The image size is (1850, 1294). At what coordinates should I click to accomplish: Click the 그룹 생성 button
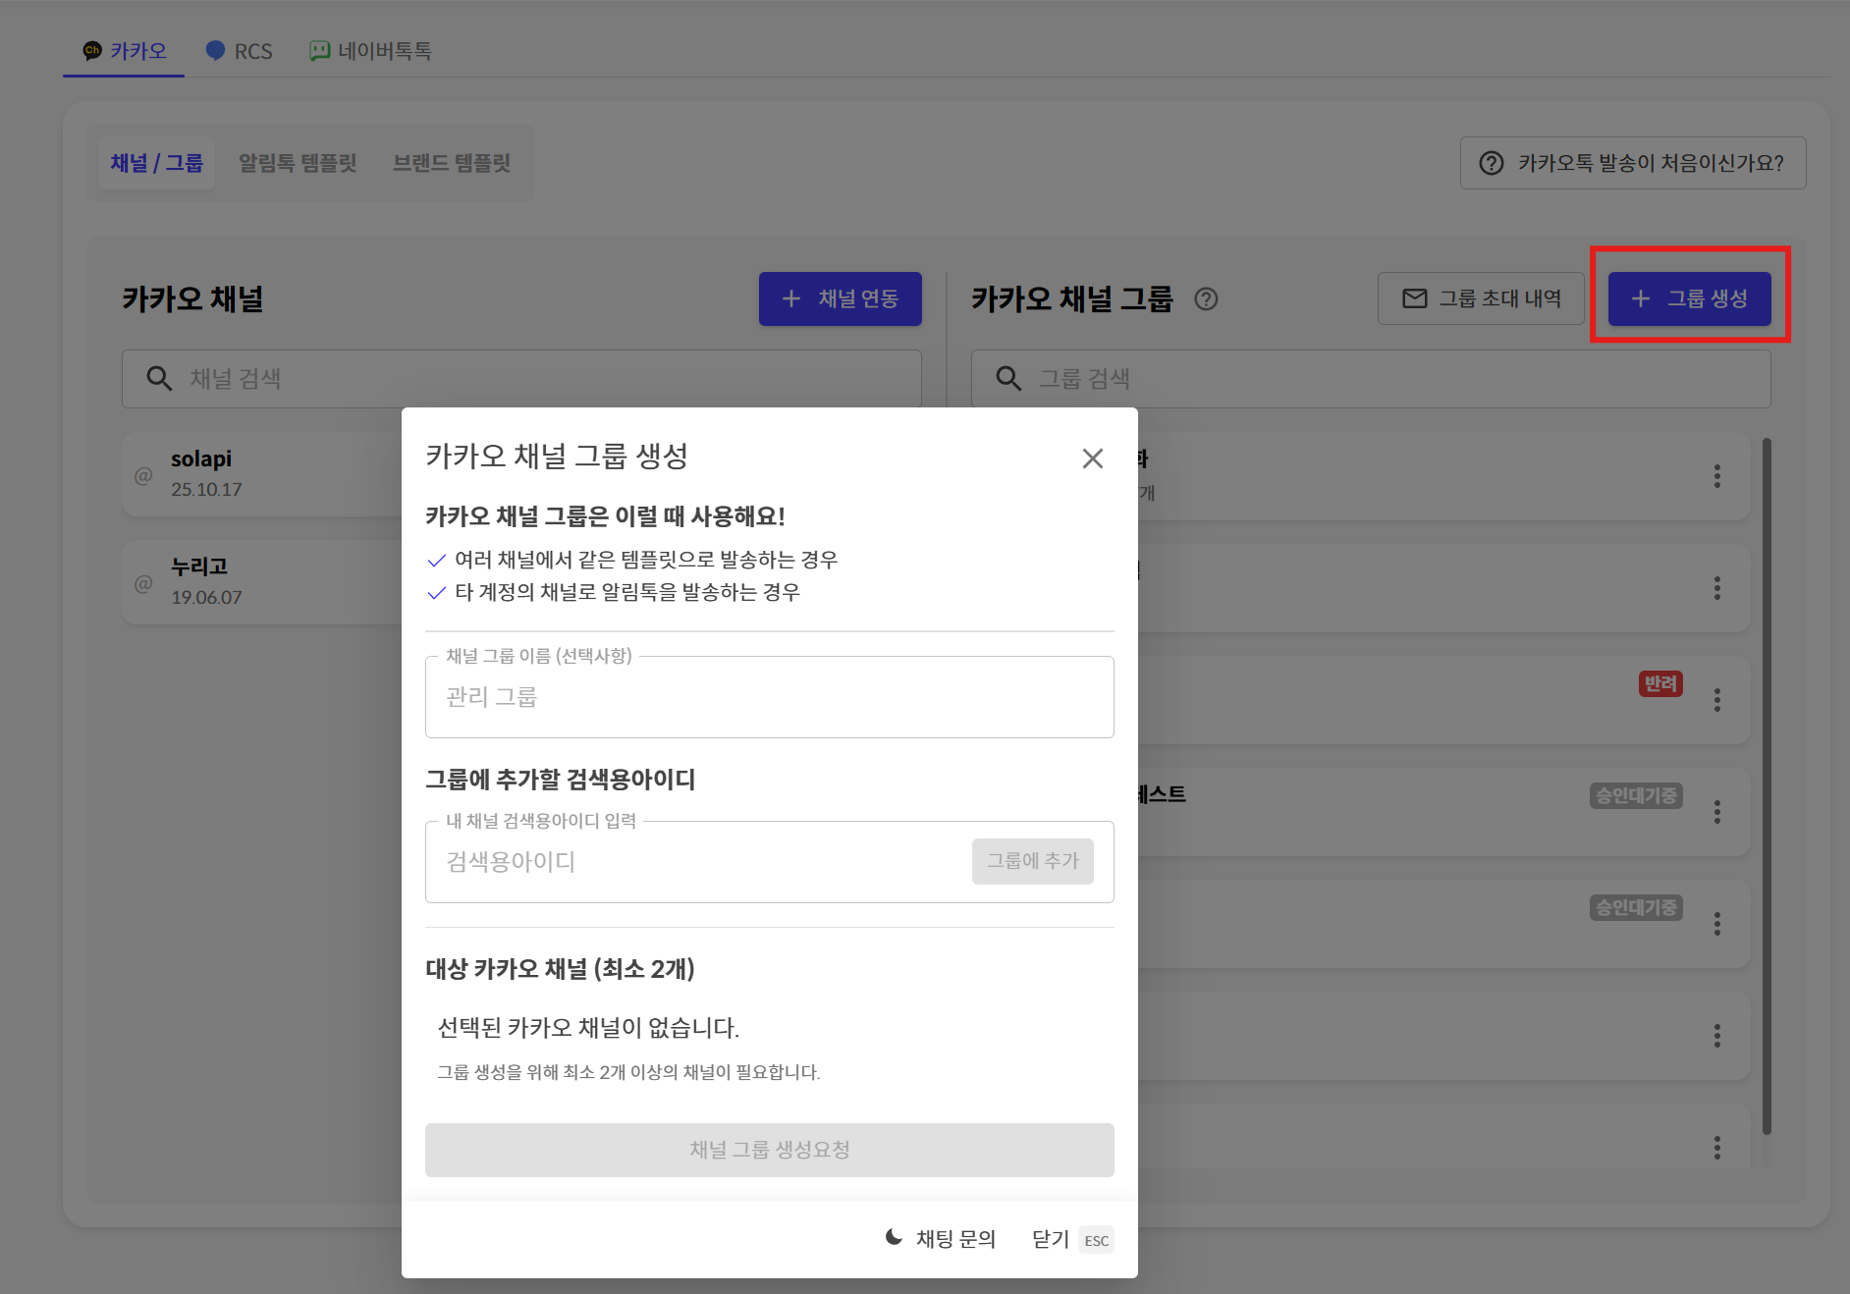tap(1689, 298)
